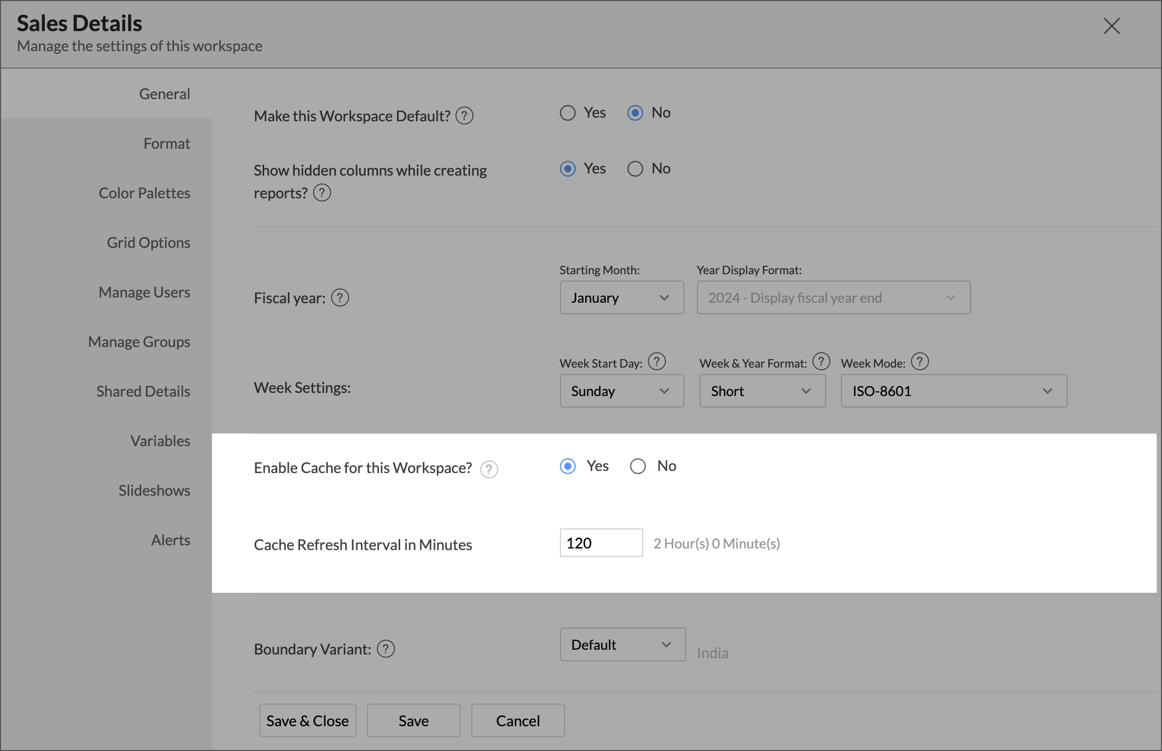
Task: Open the Year Display Format dropdown
Action: coord(834,297)
